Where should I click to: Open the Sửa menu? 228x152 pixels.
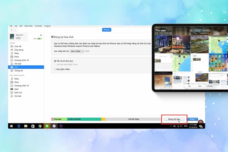(x=16, y=26)
